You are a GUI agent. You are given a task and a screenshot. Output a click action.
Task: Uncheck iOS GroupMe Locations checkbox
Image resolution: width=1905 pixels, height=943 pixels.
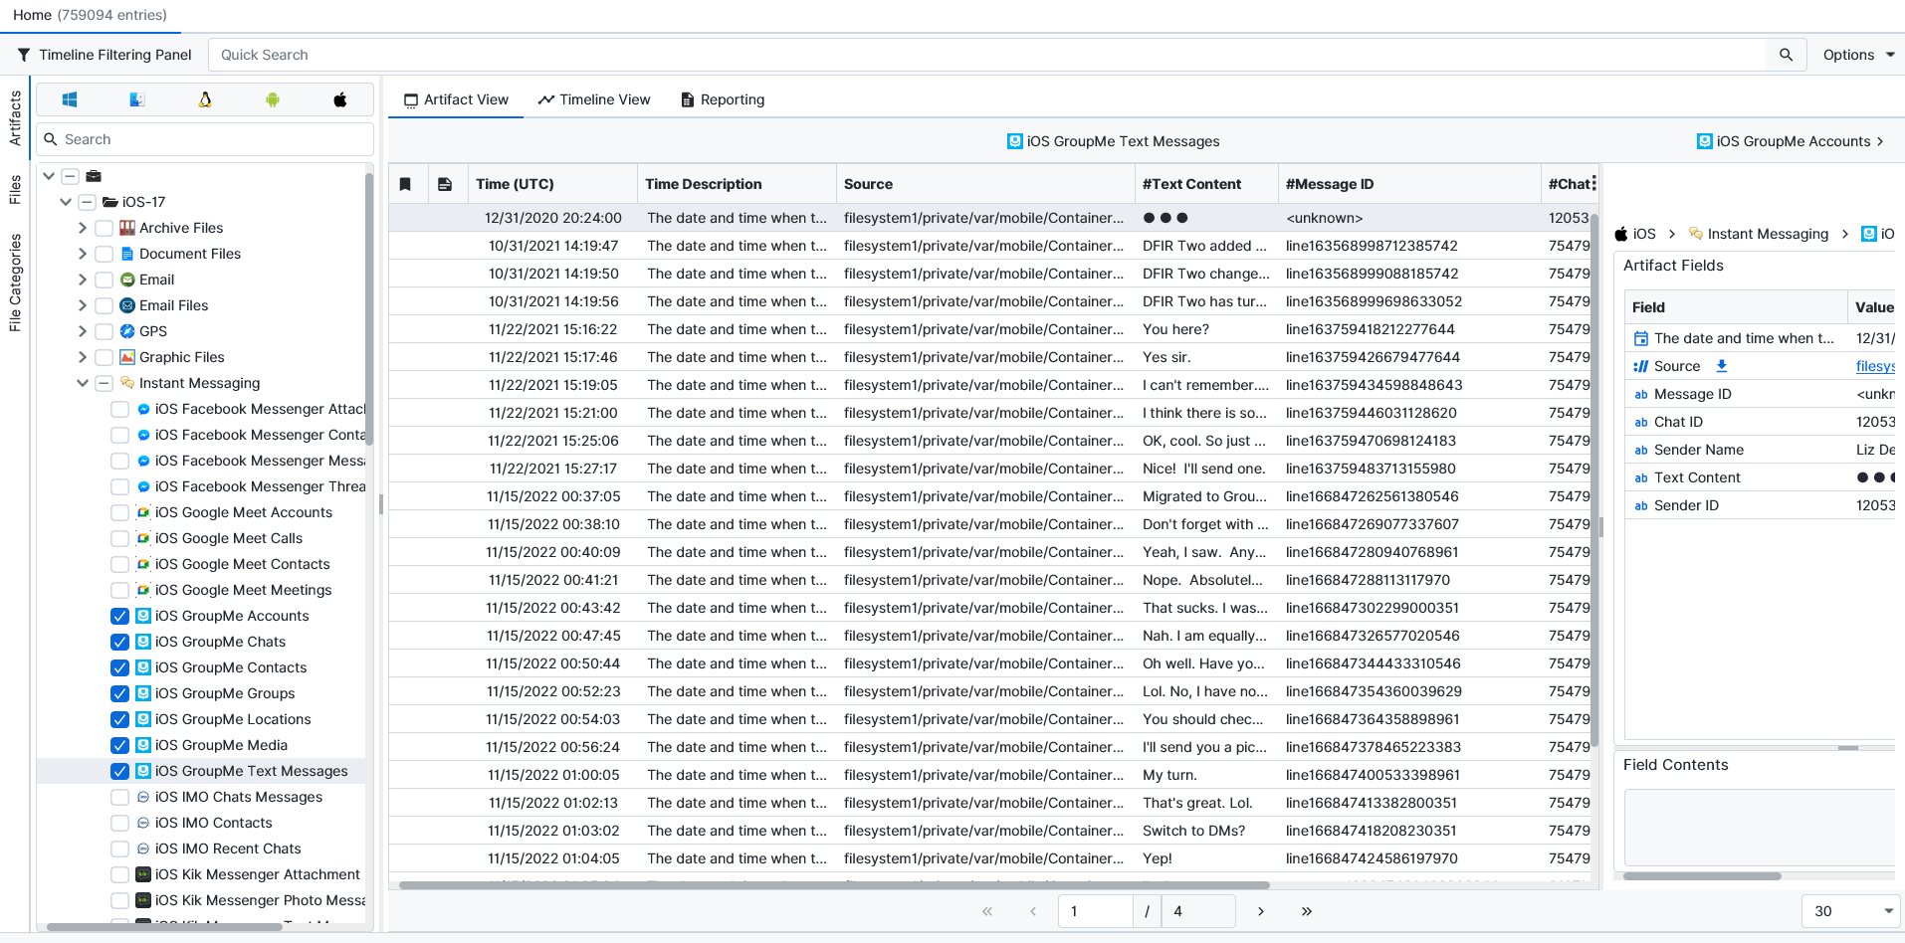pos(119,719)
